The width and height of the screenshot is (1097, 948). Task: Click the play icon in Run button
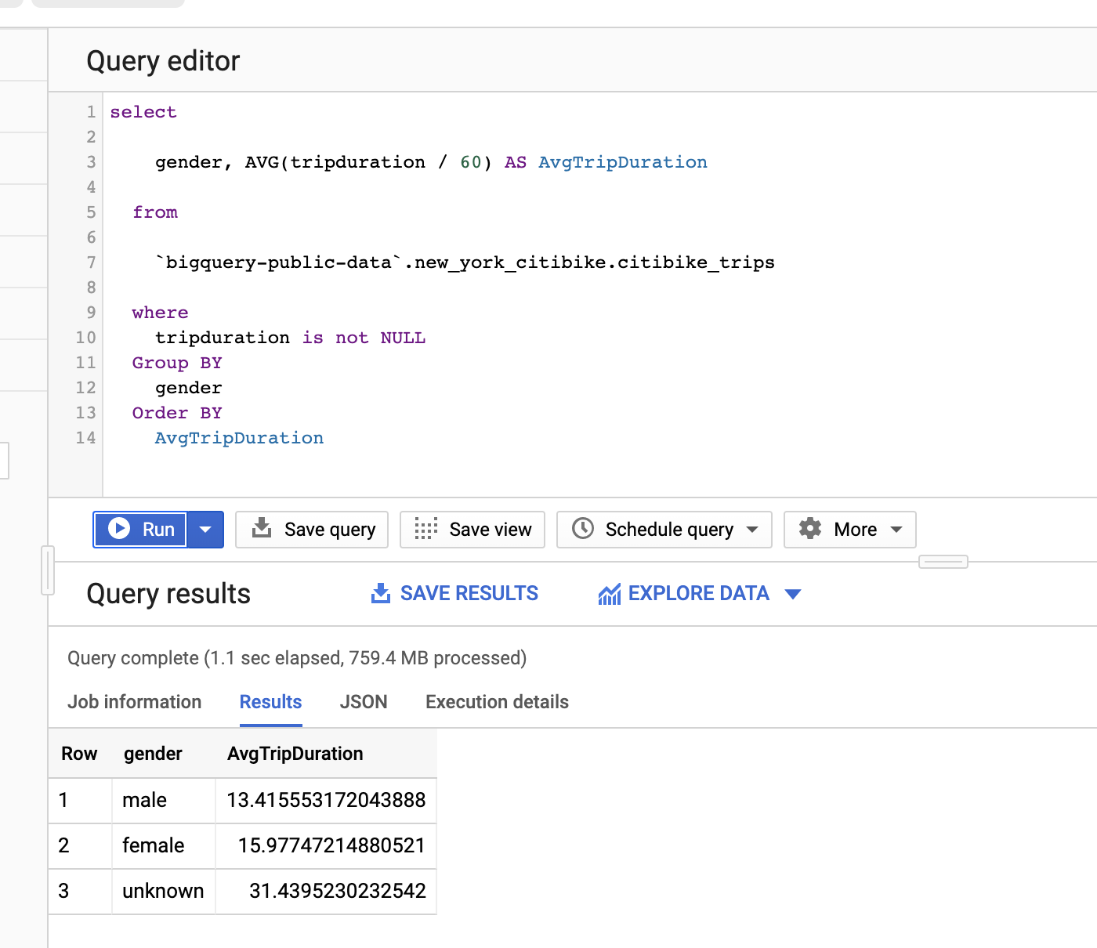[x=119, y=529]
